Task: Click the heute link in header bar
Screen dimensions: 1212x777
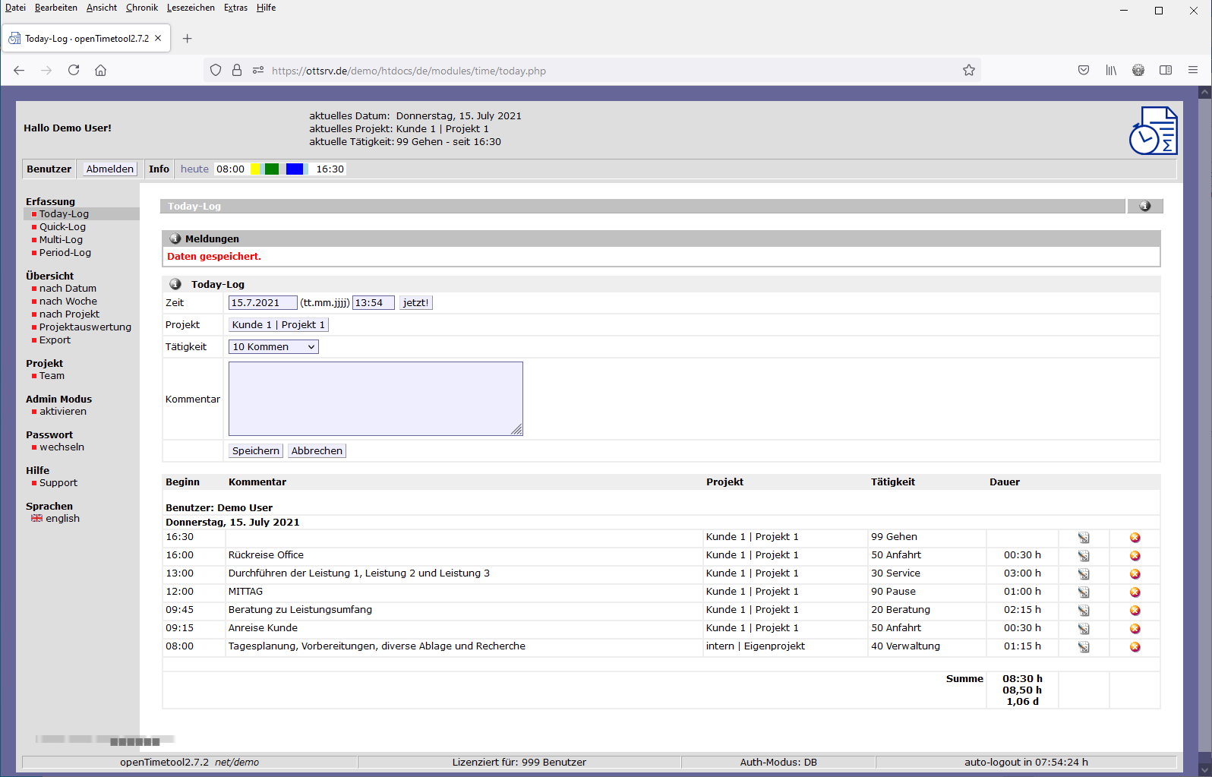Action: (x=194, y=169)
